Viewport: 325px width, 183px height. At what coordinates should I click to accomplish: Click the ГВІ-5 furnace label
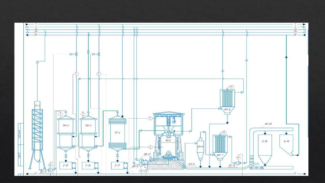168,140
